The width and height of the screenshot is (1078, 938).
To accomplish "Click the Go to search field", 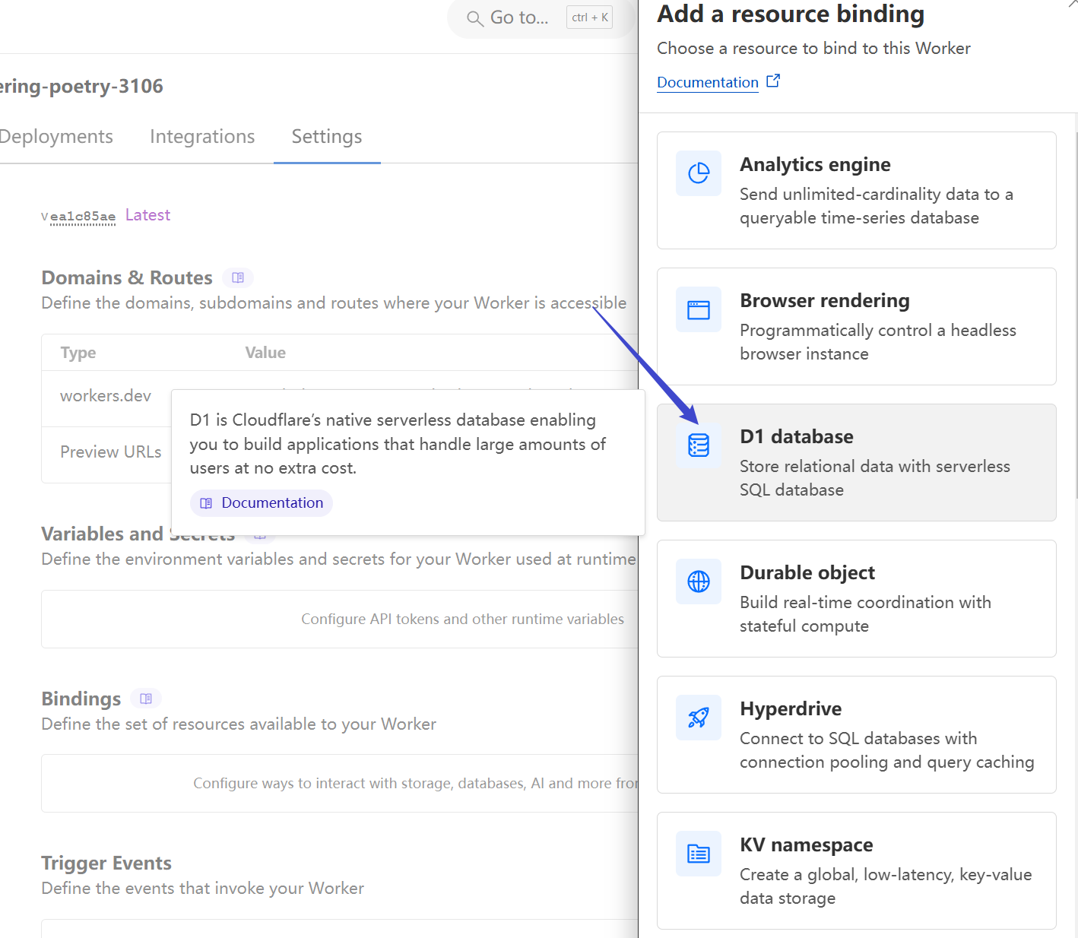I will [541, 18].
